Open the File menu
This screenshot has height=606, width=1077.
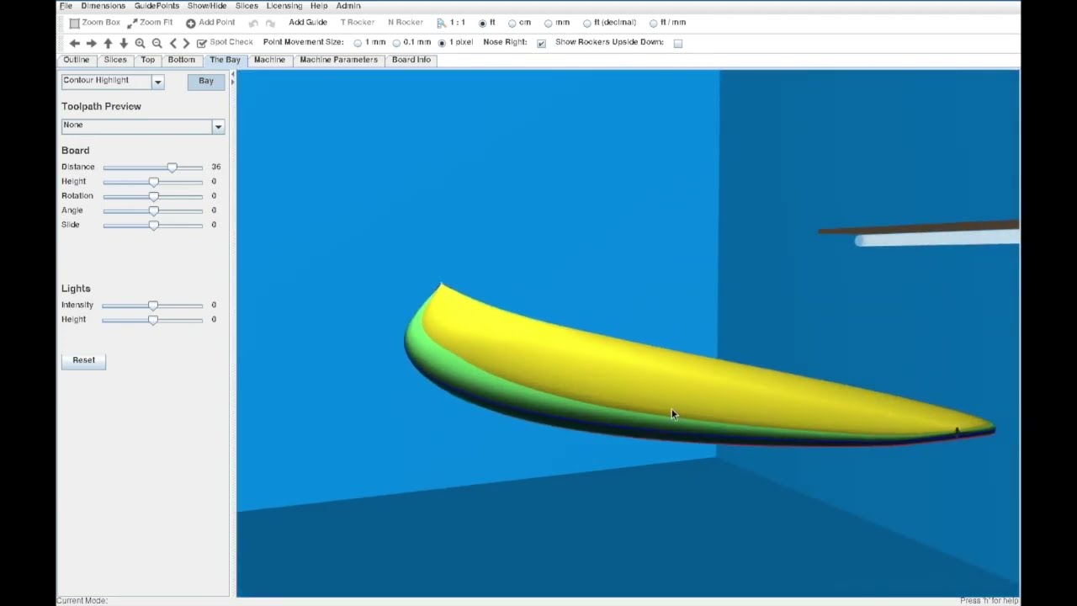click(66, 6)
